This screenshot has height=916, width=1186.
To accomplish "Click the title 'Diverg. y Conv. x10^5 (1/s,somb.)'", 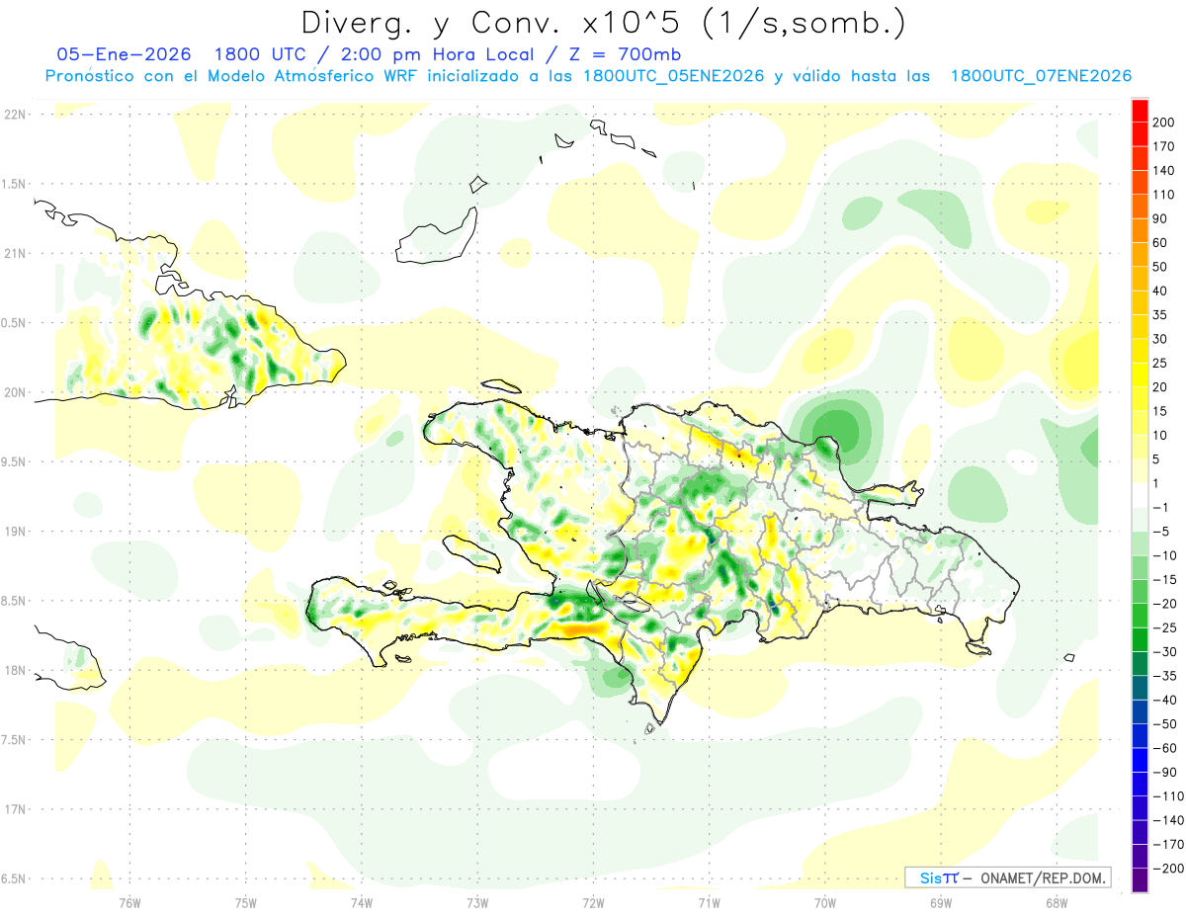I will (x=603, y=22).
